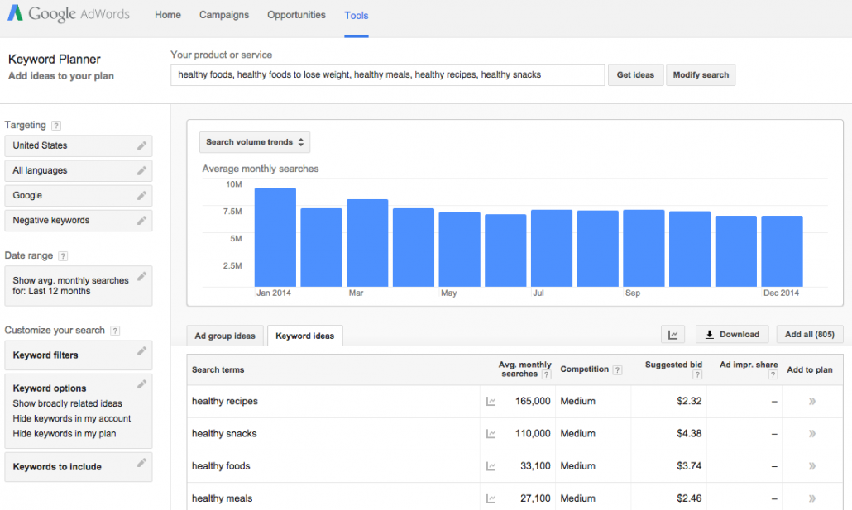
Task: Sort by Competition column header
Action: (x=585, y=369)
